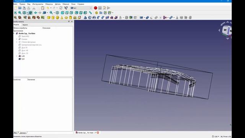245x138 pixels.
Task: Click the blue boolean union icon
Action: [x=147, y=18]
